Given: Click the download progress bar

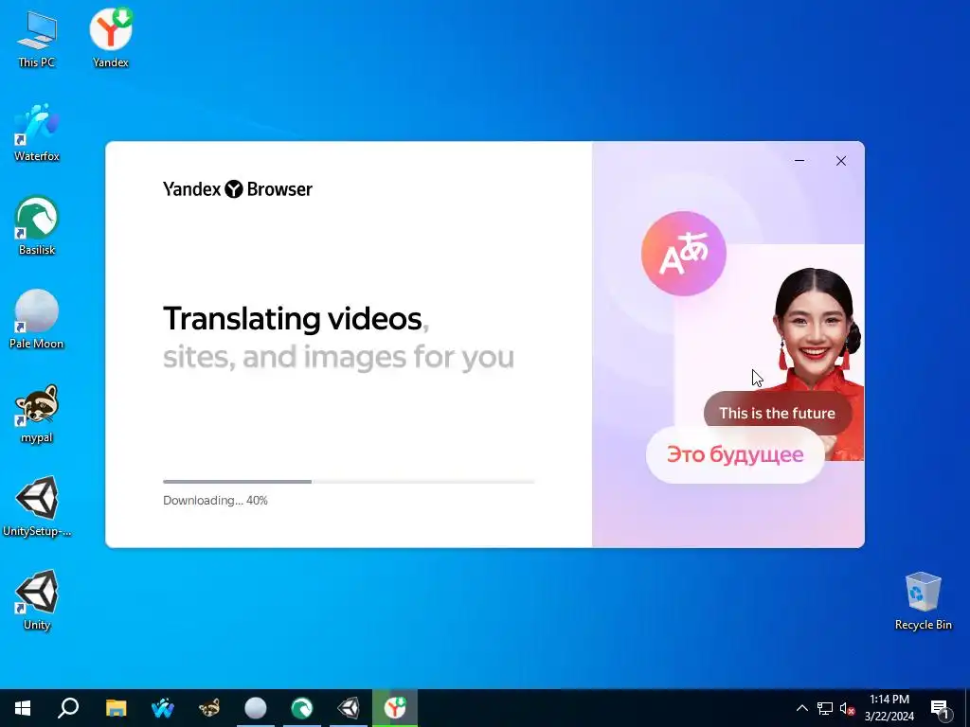Looking at the screenshot, I should [349, 482].
